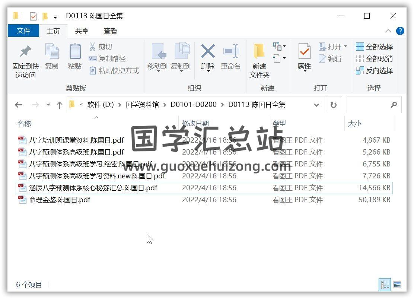Click quick-access New folder icon in title bar
Viewport: 414px width, 299px height.
(45, 16)
